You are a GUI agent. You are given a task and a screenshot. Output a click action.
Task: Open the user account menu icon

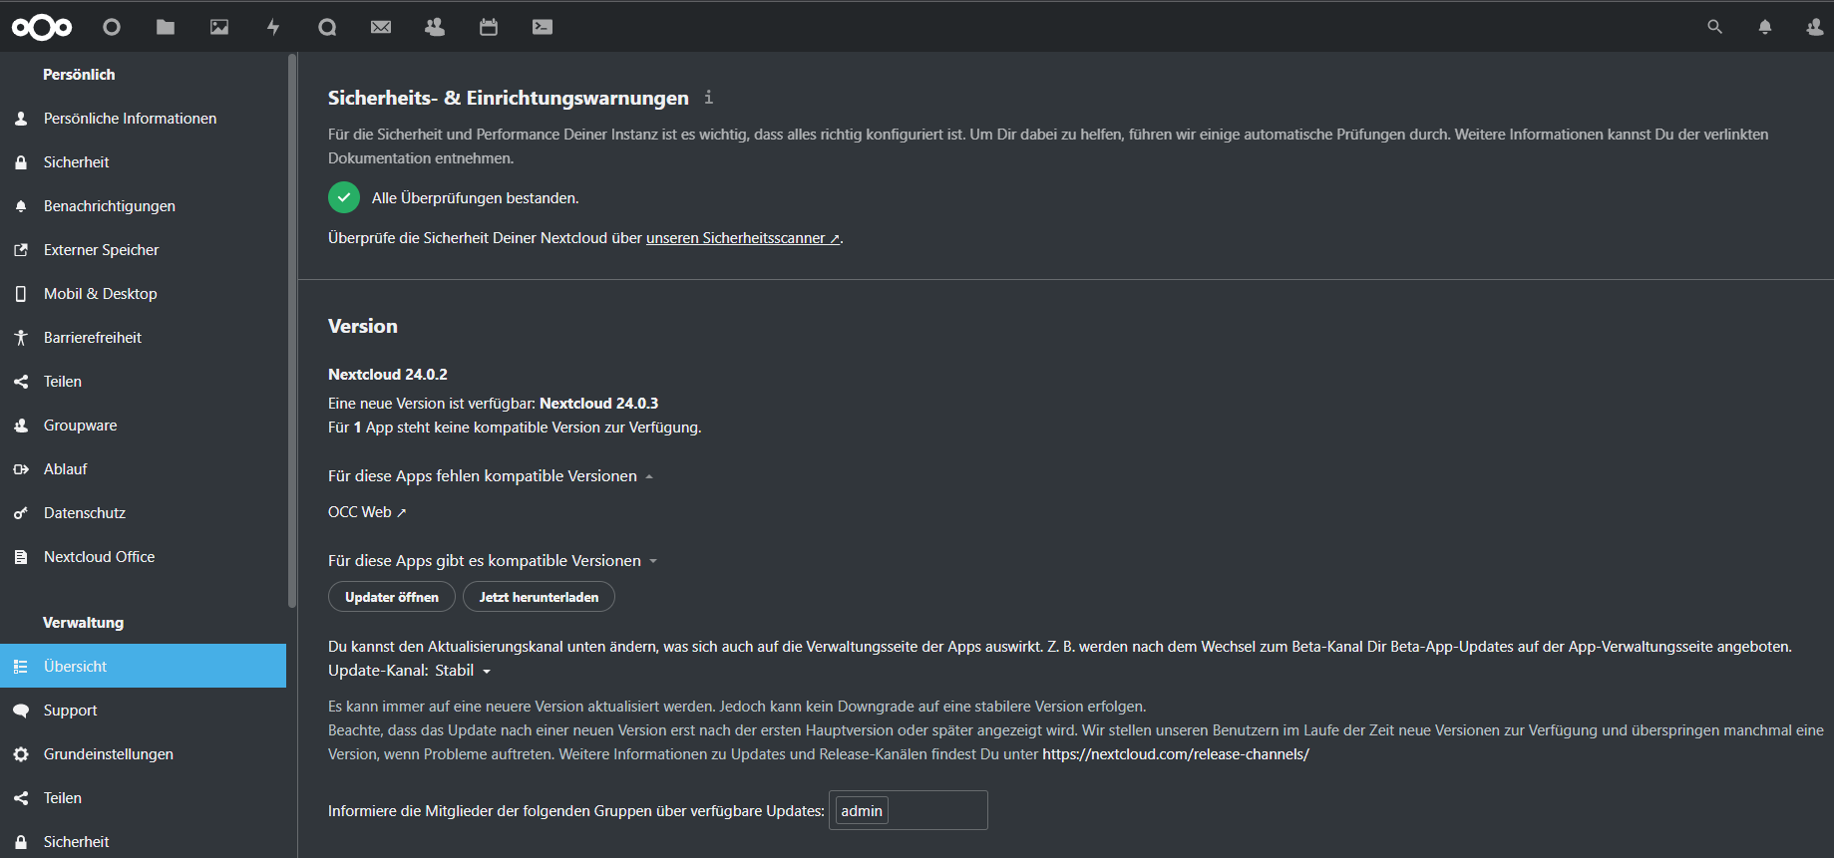1815,27
